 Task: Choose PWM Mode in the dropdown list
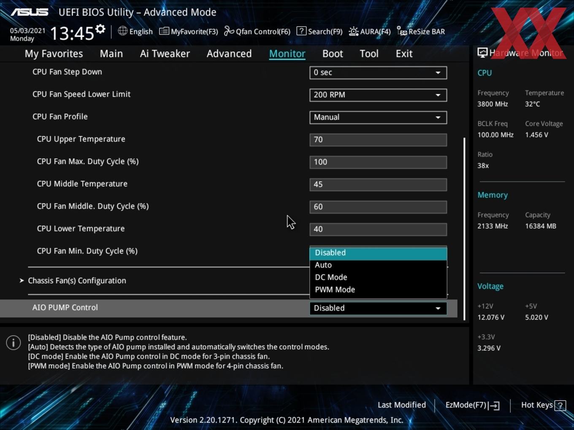[x=378, y=290]
